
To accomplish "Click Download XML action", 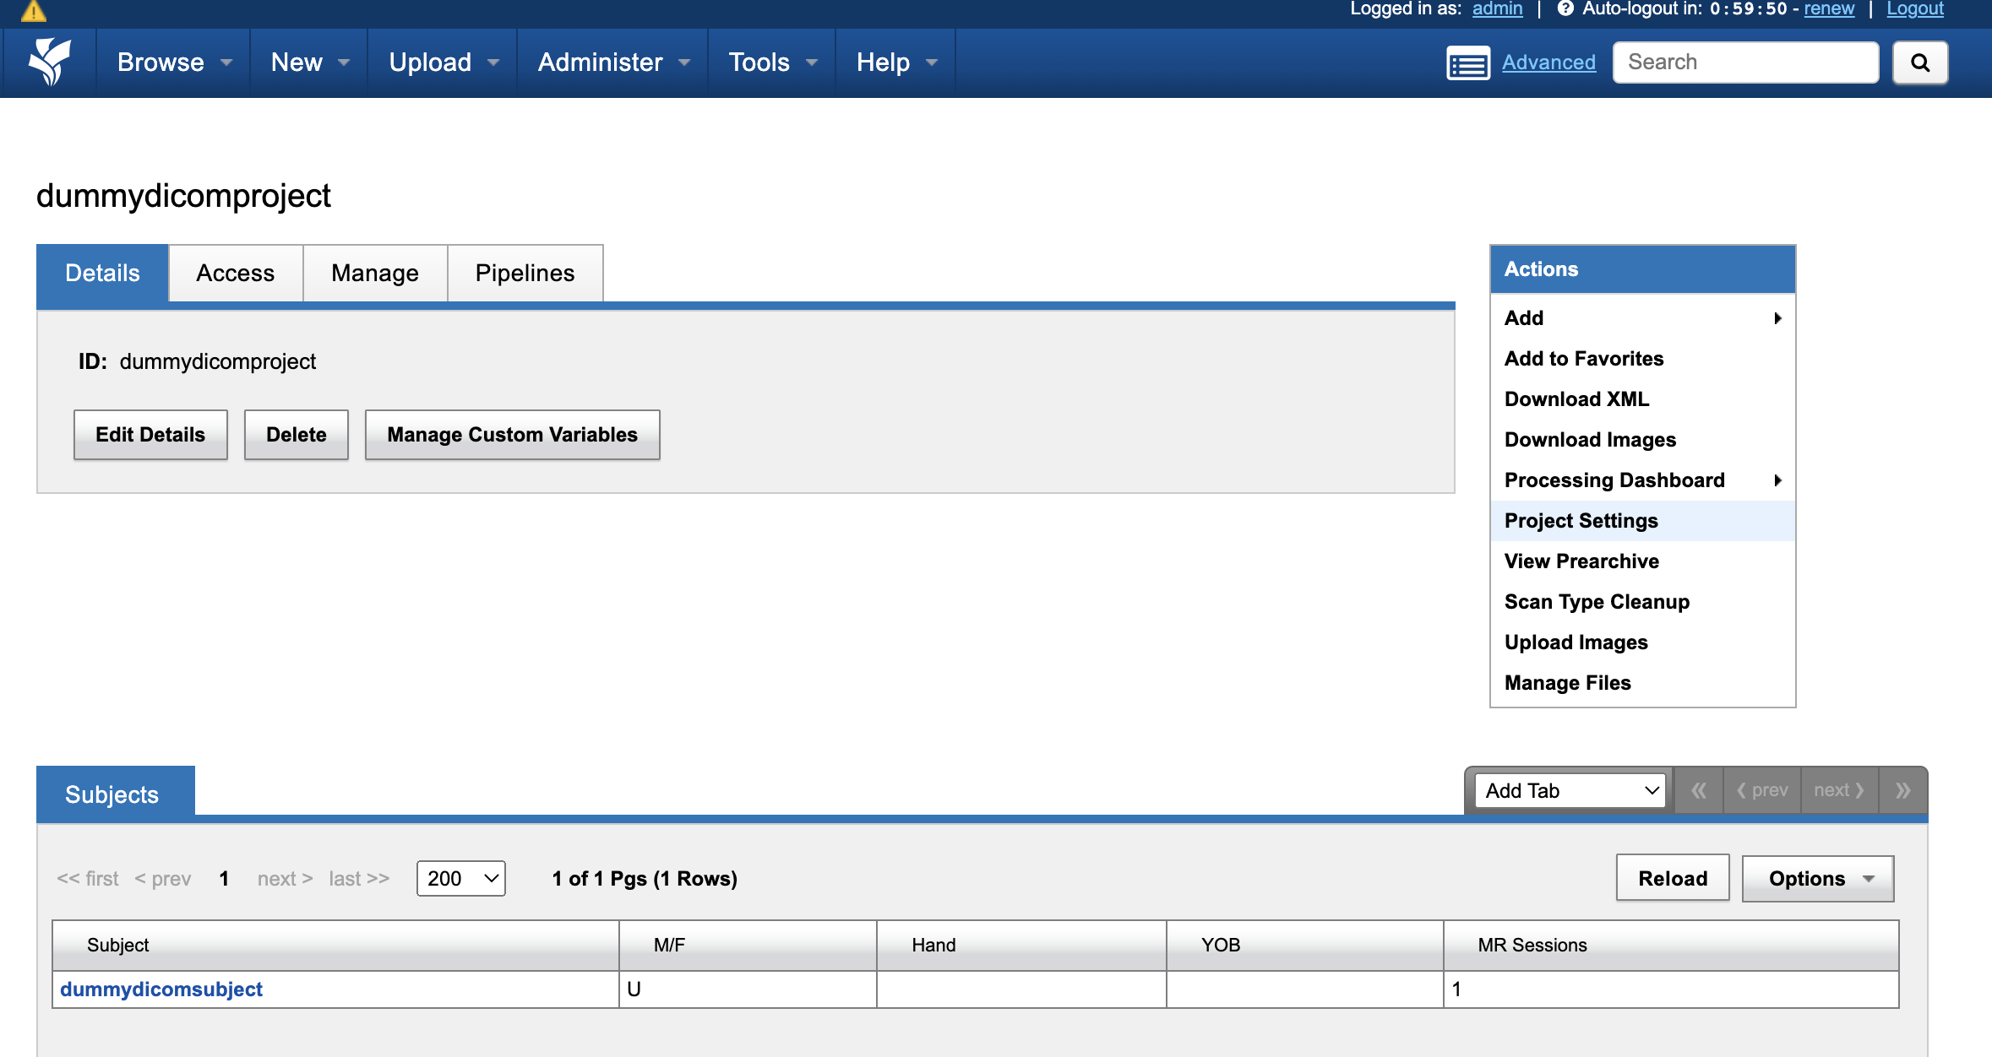I will point(1642,399).
